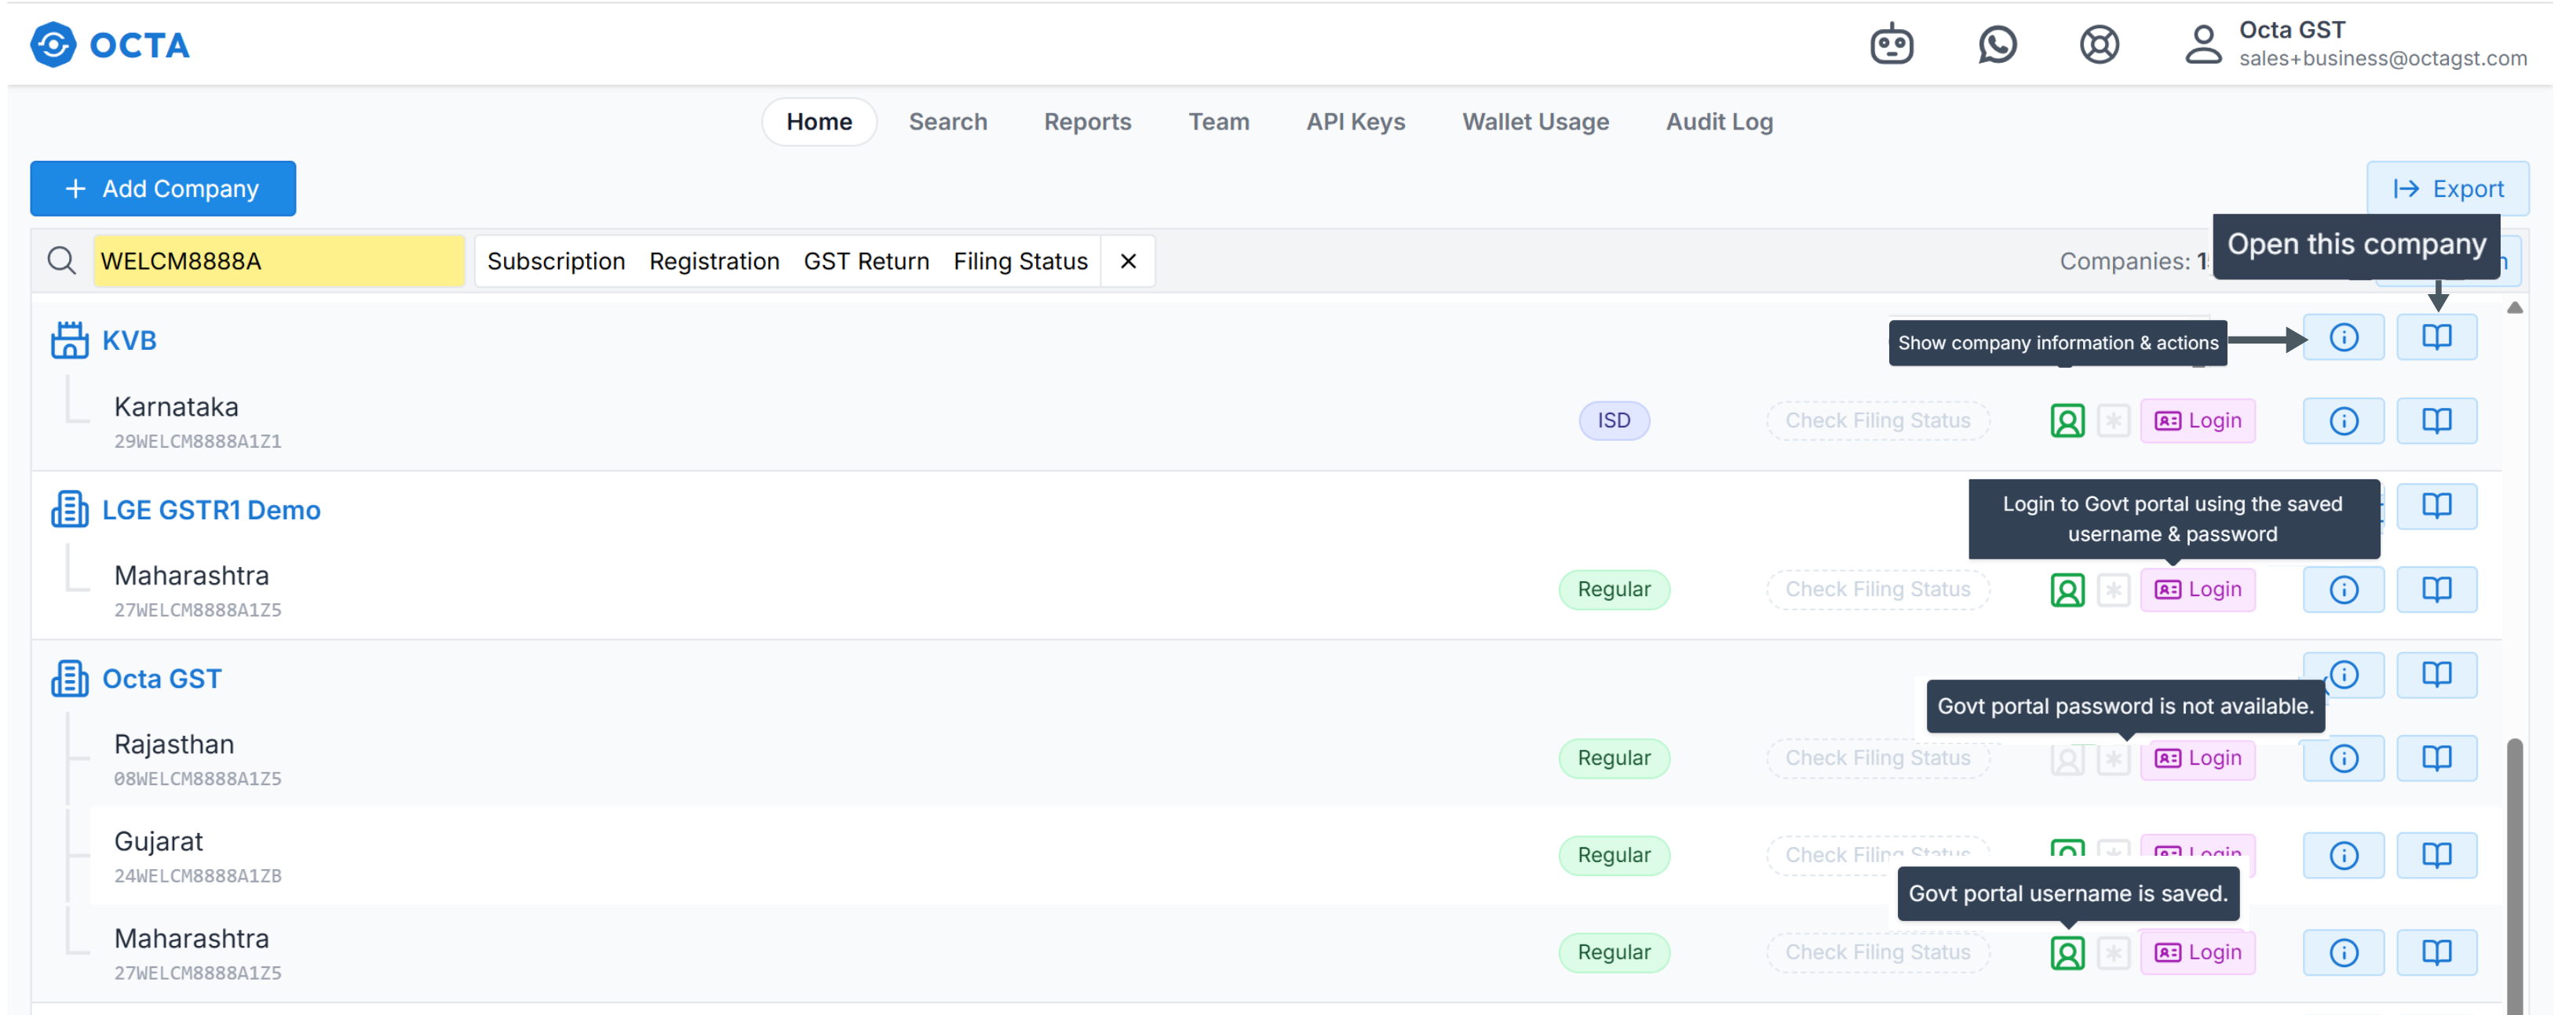
Task: Switch to the Reports tab
Action: click(x=1087, y=122)
